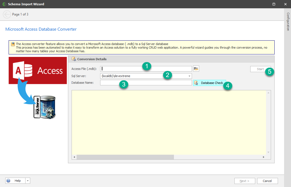The height and width of the screenshot is (187, 291).
Task: Click the disabled Next button
Action: click(245, 181)
